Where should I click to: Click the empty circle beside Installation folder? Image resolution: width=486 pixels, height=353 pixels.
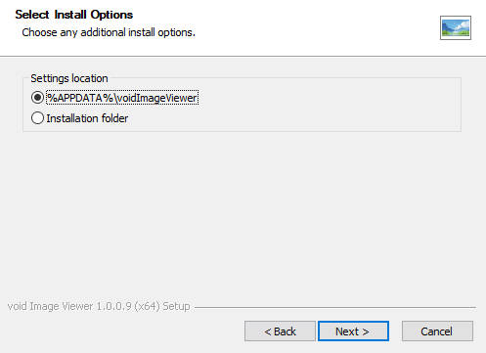coord(37,118)
